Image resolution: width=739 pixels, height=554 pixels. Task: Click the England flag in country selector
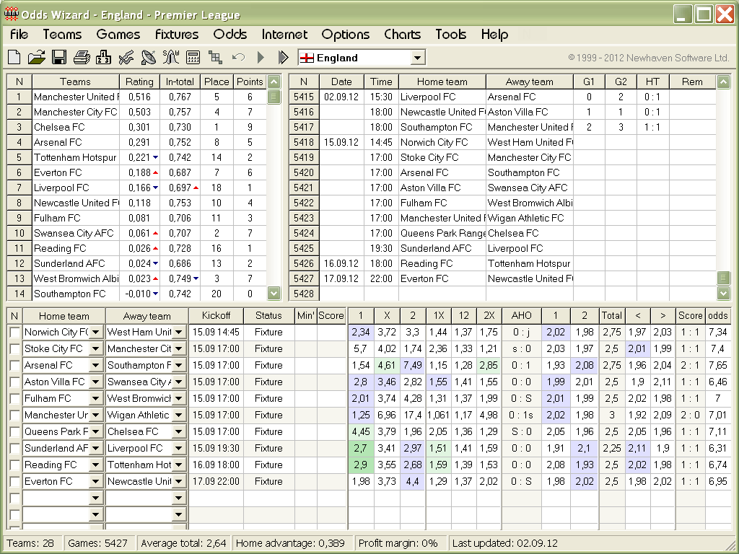click(x=307, y=58)
